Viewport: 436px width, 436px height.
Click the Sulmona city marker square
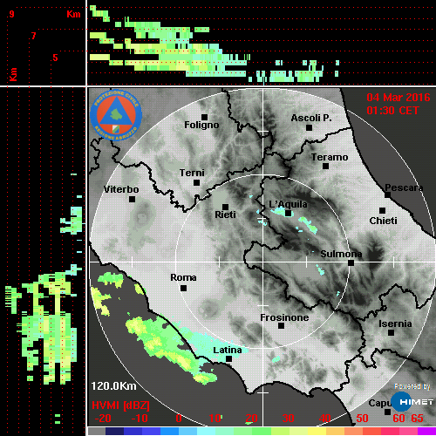tap(351, 262)
